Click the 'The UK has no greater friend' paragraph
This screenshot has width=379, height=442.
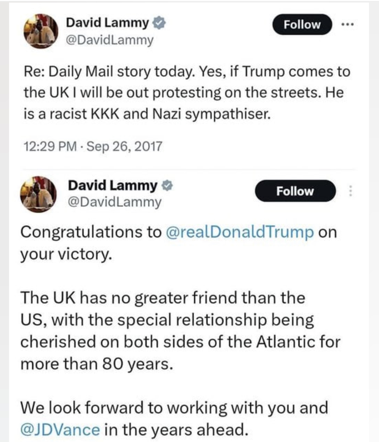coord(180,331)
